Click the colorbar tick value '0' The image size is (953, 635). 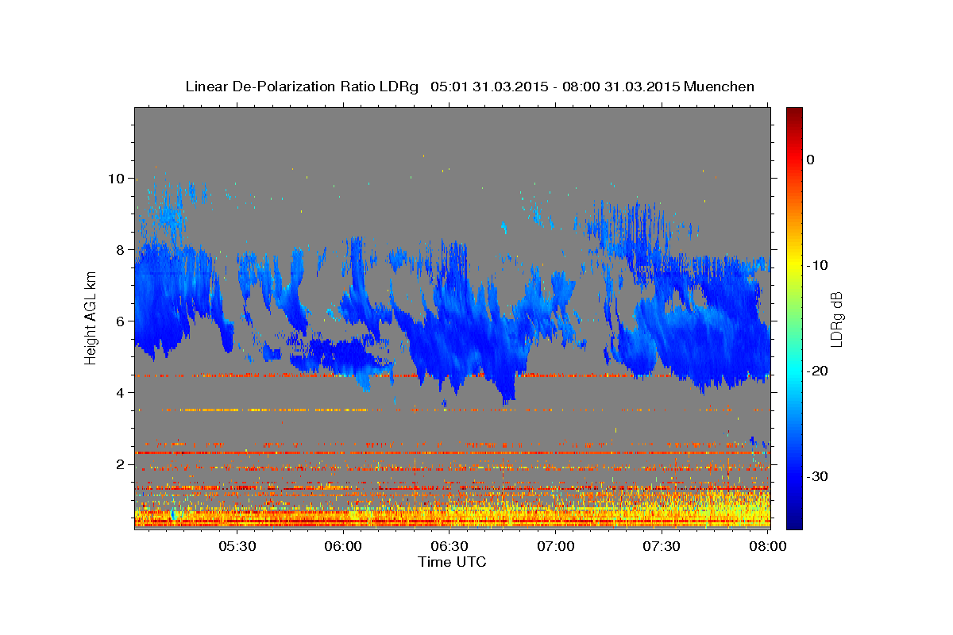811,160
